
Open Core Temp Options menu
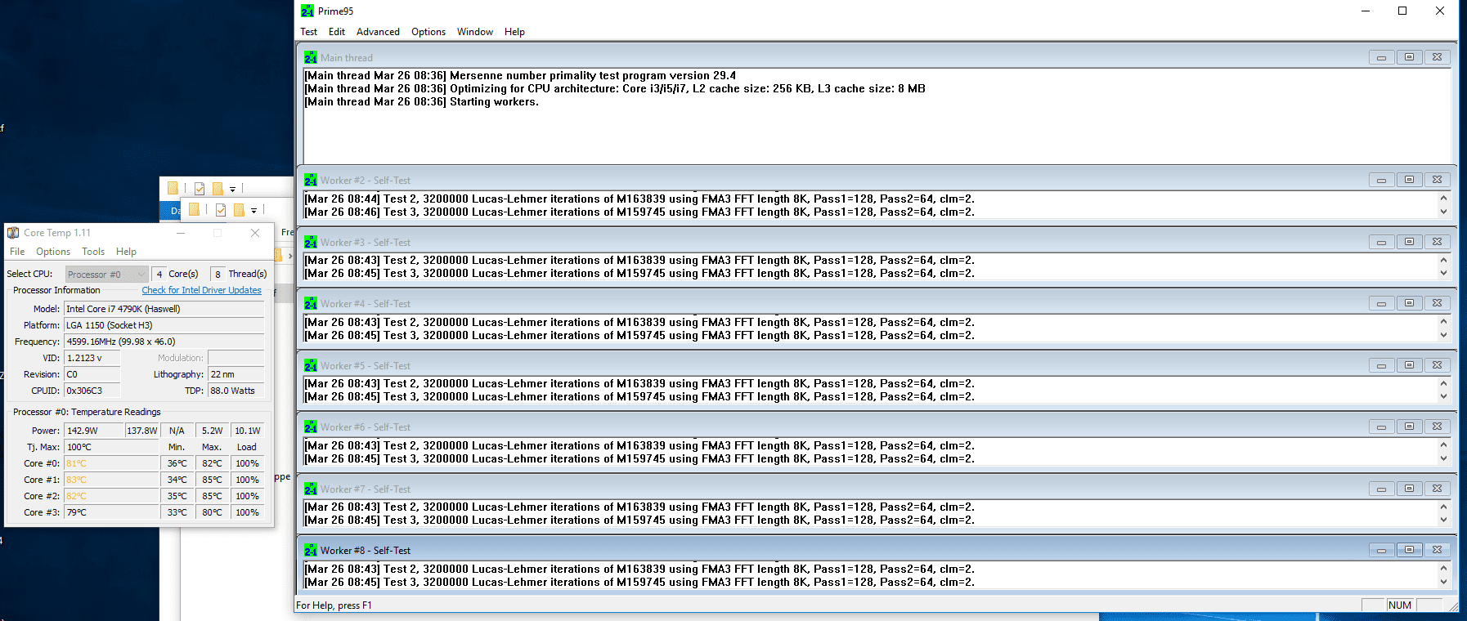coord(53,252)
